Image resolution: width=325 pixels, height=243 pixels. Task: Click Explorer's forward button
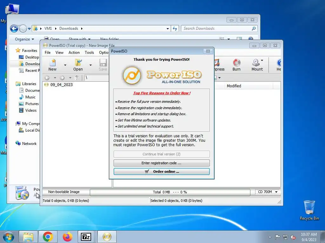point(23,28)
